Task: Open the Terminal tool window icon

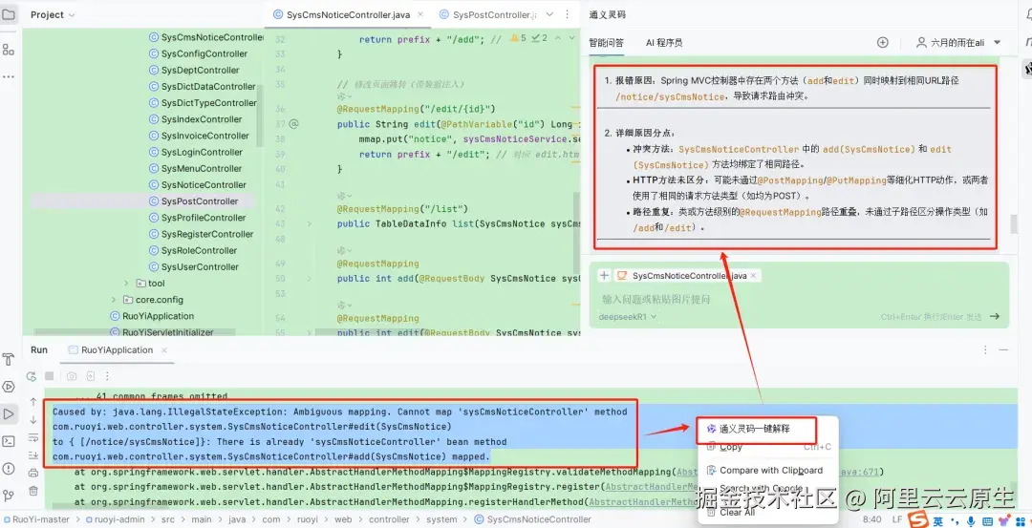Action: (x=9, y=441)
